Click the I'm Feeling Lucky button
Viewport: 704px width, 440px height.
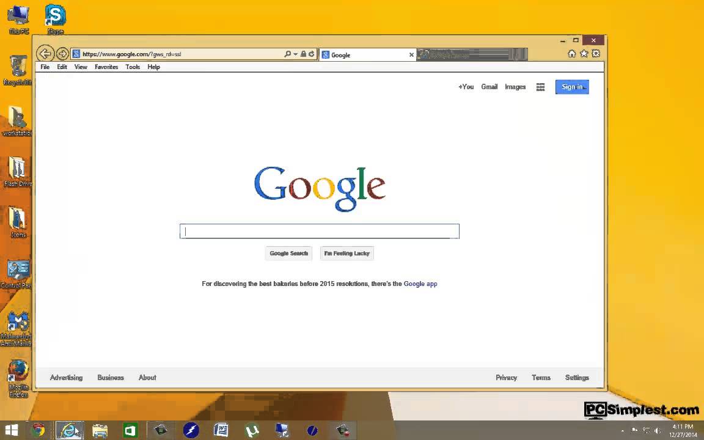[346, 253]
